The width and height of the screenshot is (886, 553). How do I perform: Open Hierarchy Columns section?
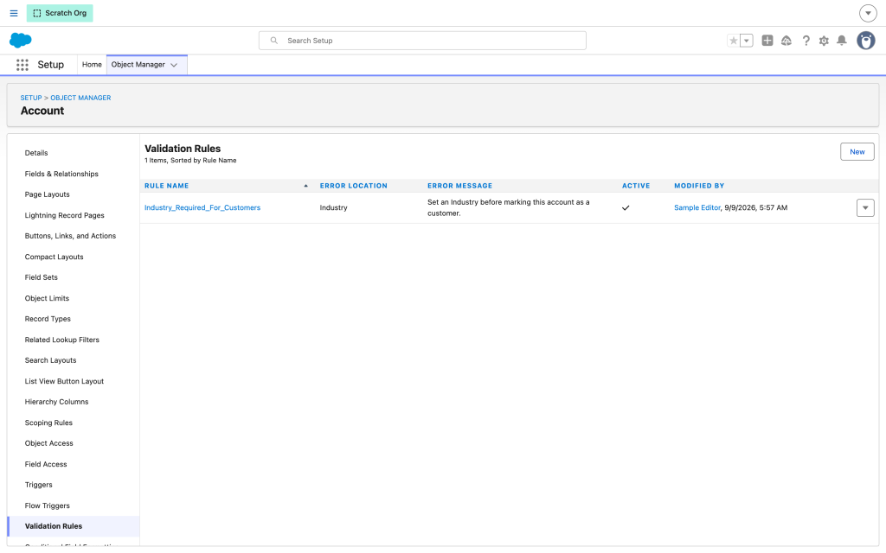[56, 402]
